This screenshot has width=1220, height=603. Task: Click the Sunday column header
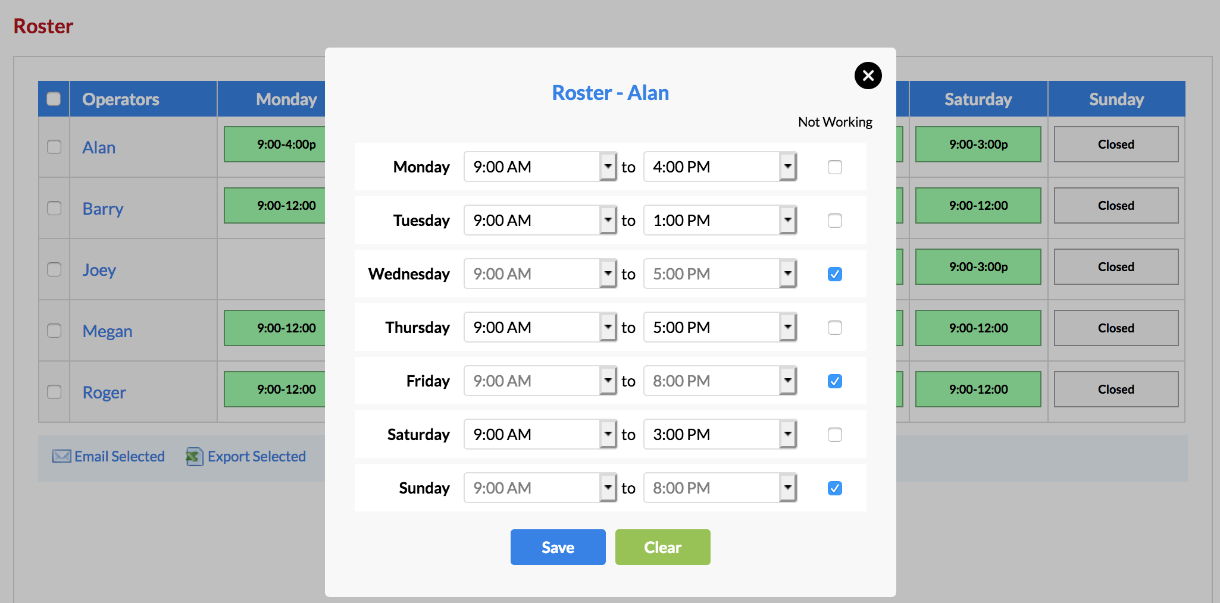tap(1116, 99)
